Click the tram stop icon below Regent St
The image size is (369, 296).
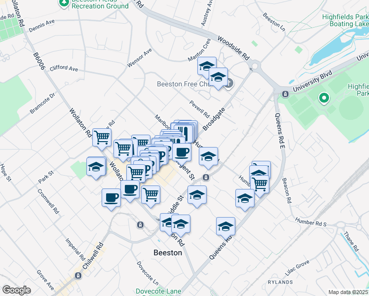pyautogui.click(x=206, y=178)
